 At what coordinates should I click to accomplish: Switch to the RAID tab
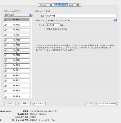71,5
